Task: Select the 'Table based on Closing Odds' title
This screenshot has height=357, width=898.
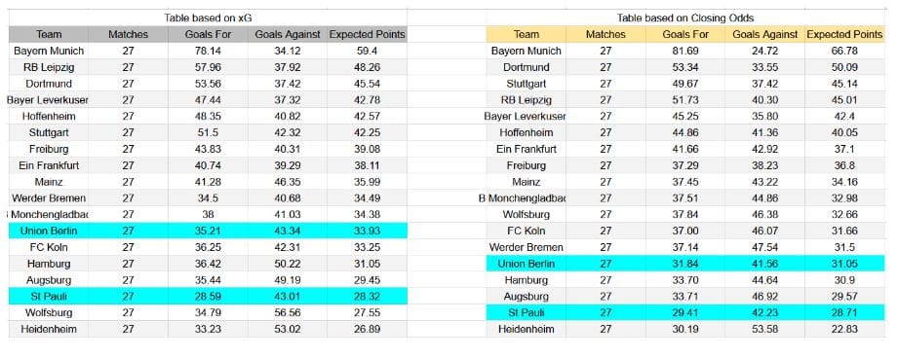Action: 684,18
